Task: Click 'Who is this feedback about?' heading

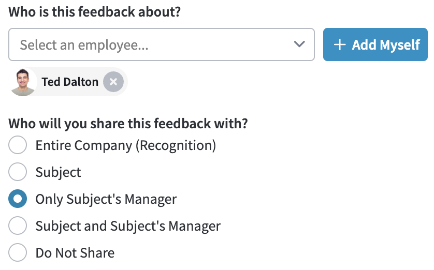Action: [94, 12]
